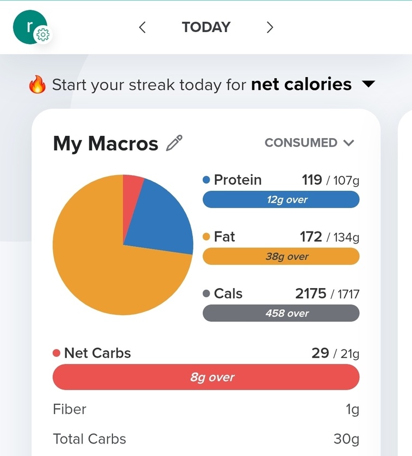This screenshot has width=412, height=456.
Task: Click the macros pie chart
Action: 123,245
